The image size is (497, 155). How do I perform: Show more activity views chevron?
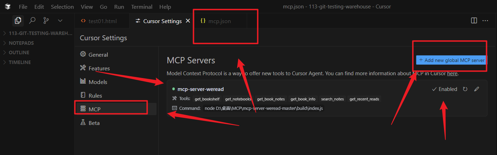pos(60,21)
